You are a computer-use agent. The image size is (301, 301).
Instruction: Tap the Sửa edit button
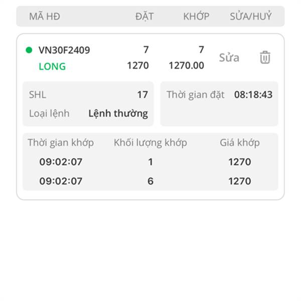tap(229, 57)
